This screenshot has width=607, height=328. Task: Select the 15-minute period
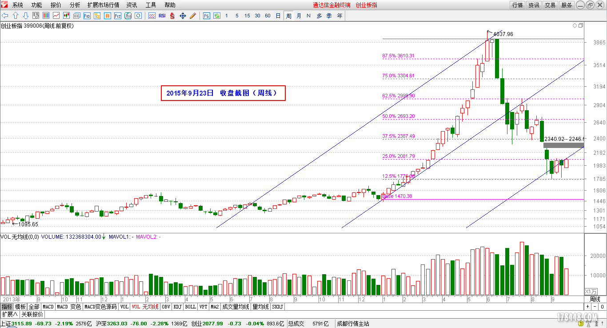coord(247,16)
